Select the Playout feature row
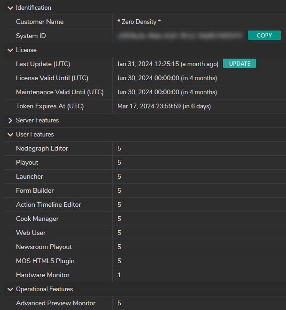286x310 pixels. (27, 163)
